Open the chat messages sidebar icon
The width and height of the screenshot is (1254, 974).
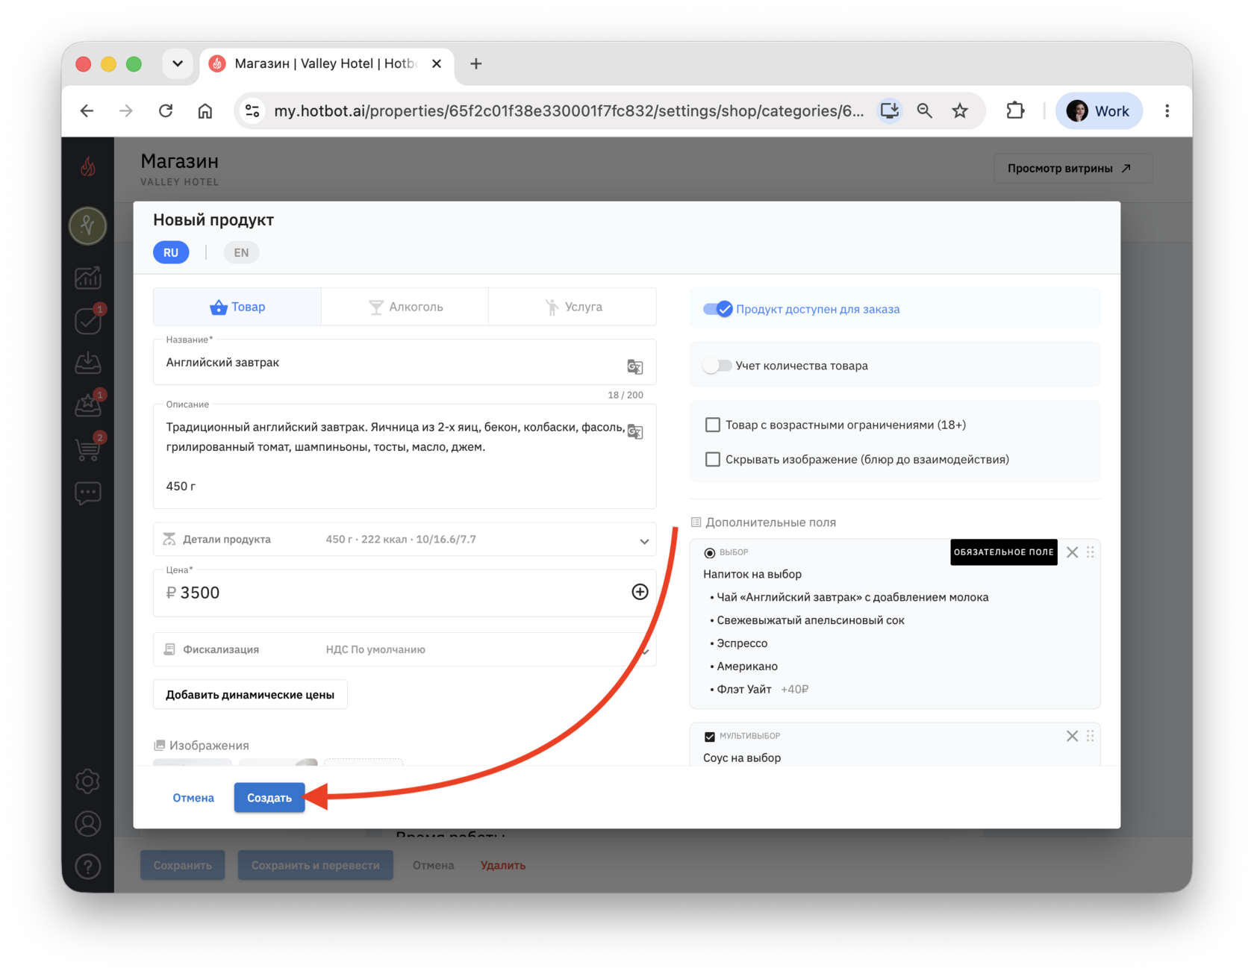point(88,493)
